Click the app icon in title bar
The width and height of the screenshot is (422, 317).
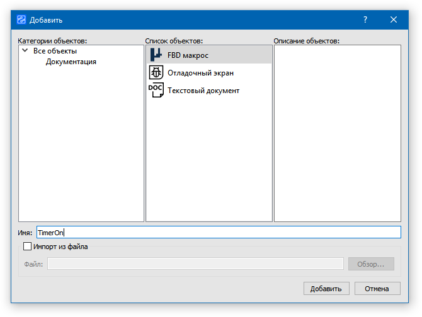pos(20,19)
